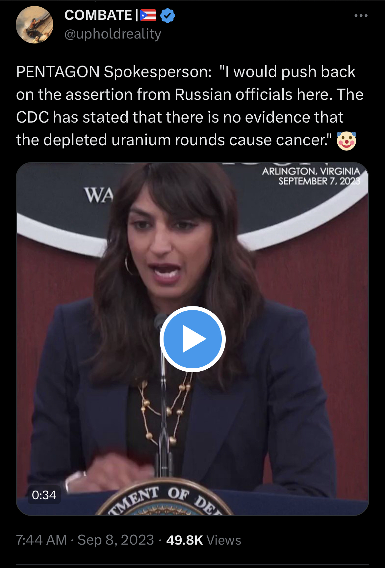This screenshot has width=385, height=568.
Task: Tap the Puerto Rico flag emoji
Action: 148,15
